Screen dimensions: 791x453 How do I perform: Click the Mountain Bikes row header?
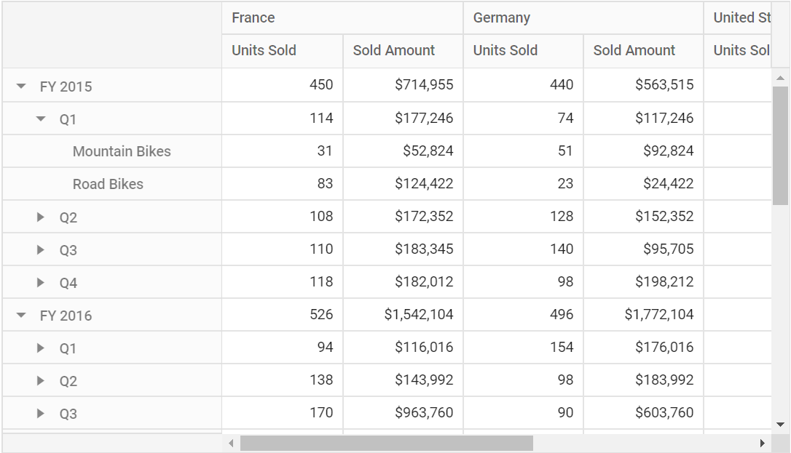tap(112, 151)
